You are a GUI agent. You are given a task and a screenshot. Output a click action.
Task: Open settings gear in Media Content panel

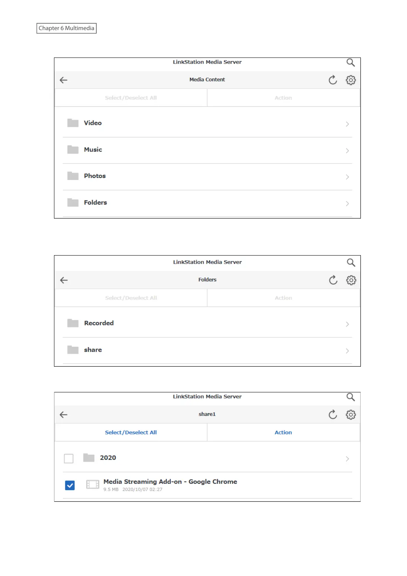tap(351, 80)
